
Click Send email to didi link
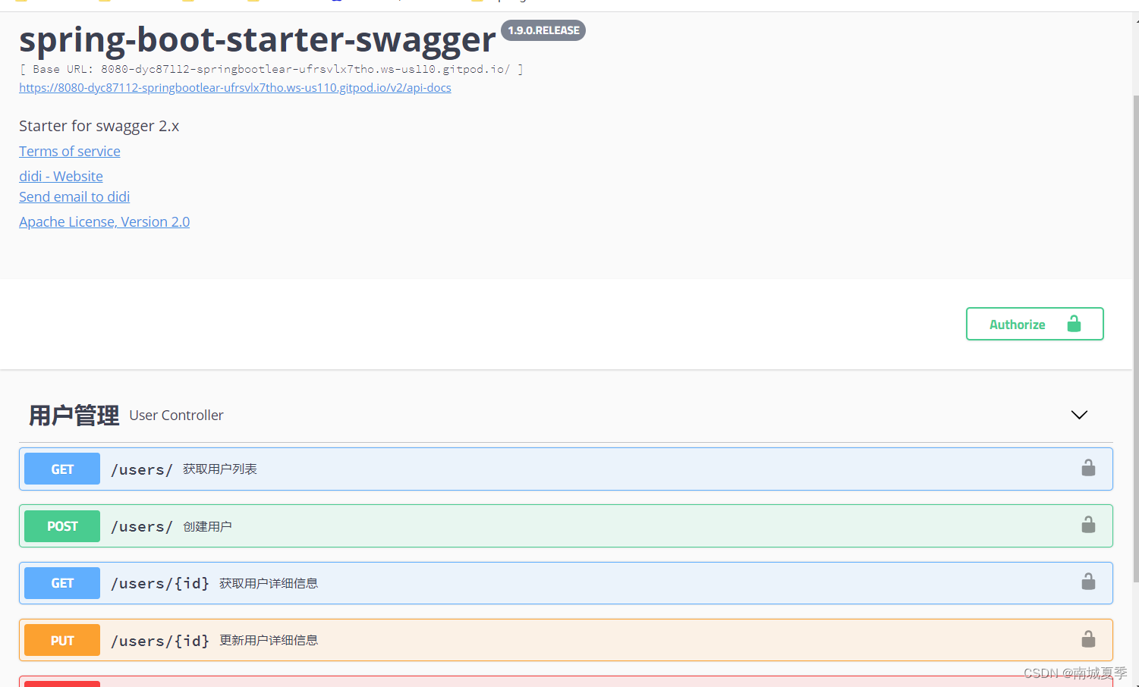point(74,196)
